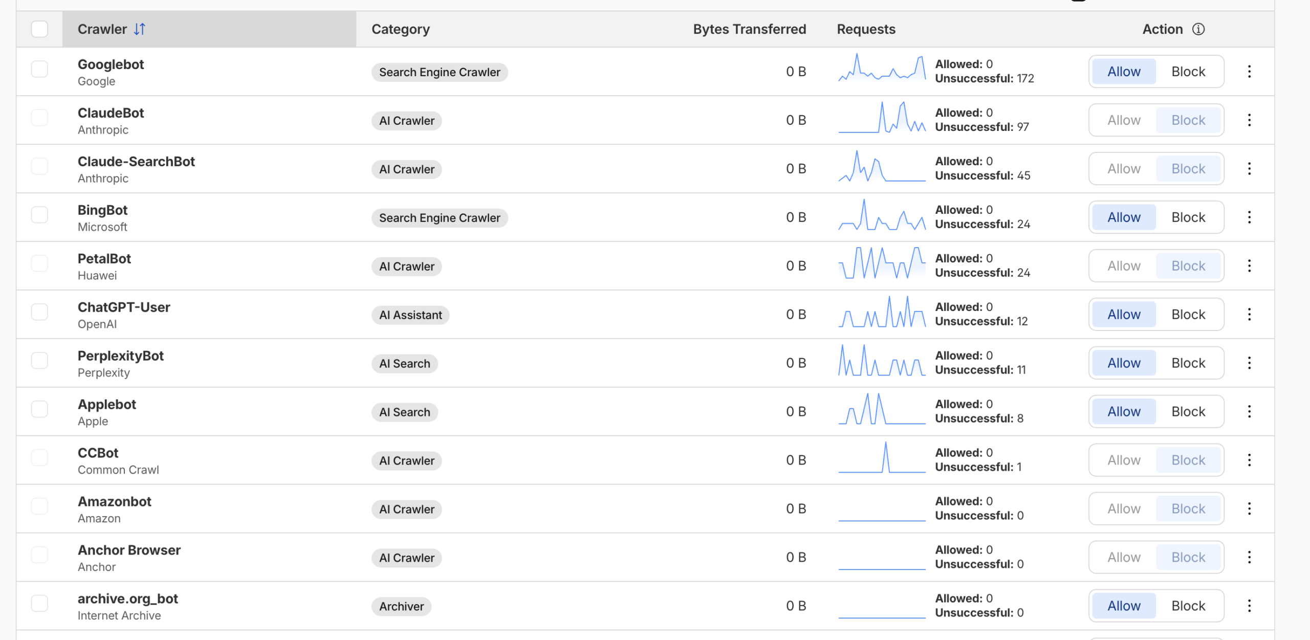Open the Applebot row options menu
Viewport: 1310px width, 640px height.
(1249, 412)
